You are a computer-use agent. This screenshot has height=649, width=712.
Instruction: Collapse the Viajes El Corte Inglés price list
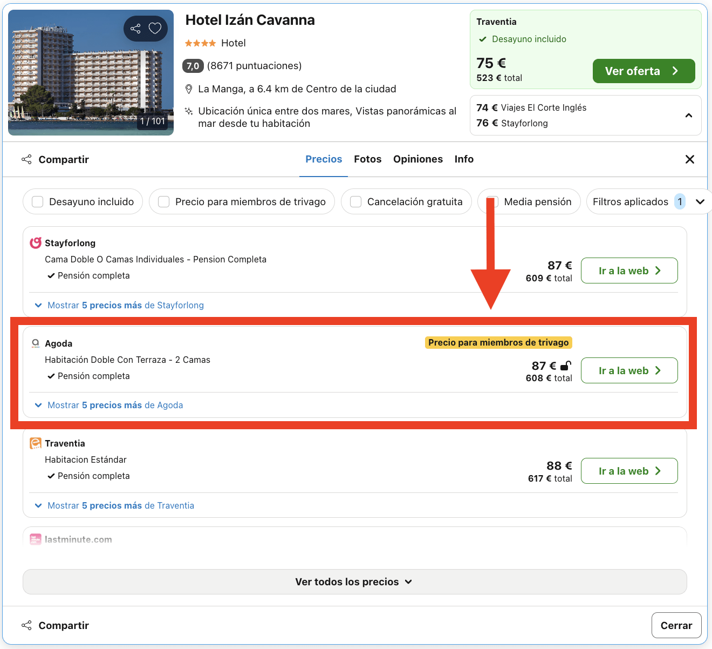point(688,115)
